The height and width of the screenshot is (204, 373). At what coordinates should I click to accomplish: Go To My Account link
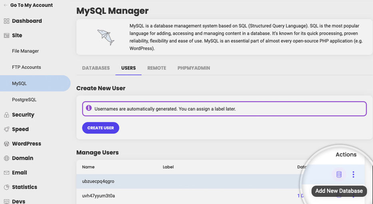(x=32, y=5)
